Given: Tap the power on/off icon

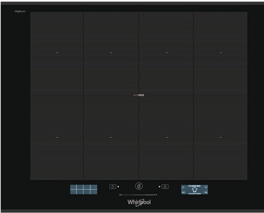Looking at the screenshot, I should pyautogui.click(x=113, y=187).
